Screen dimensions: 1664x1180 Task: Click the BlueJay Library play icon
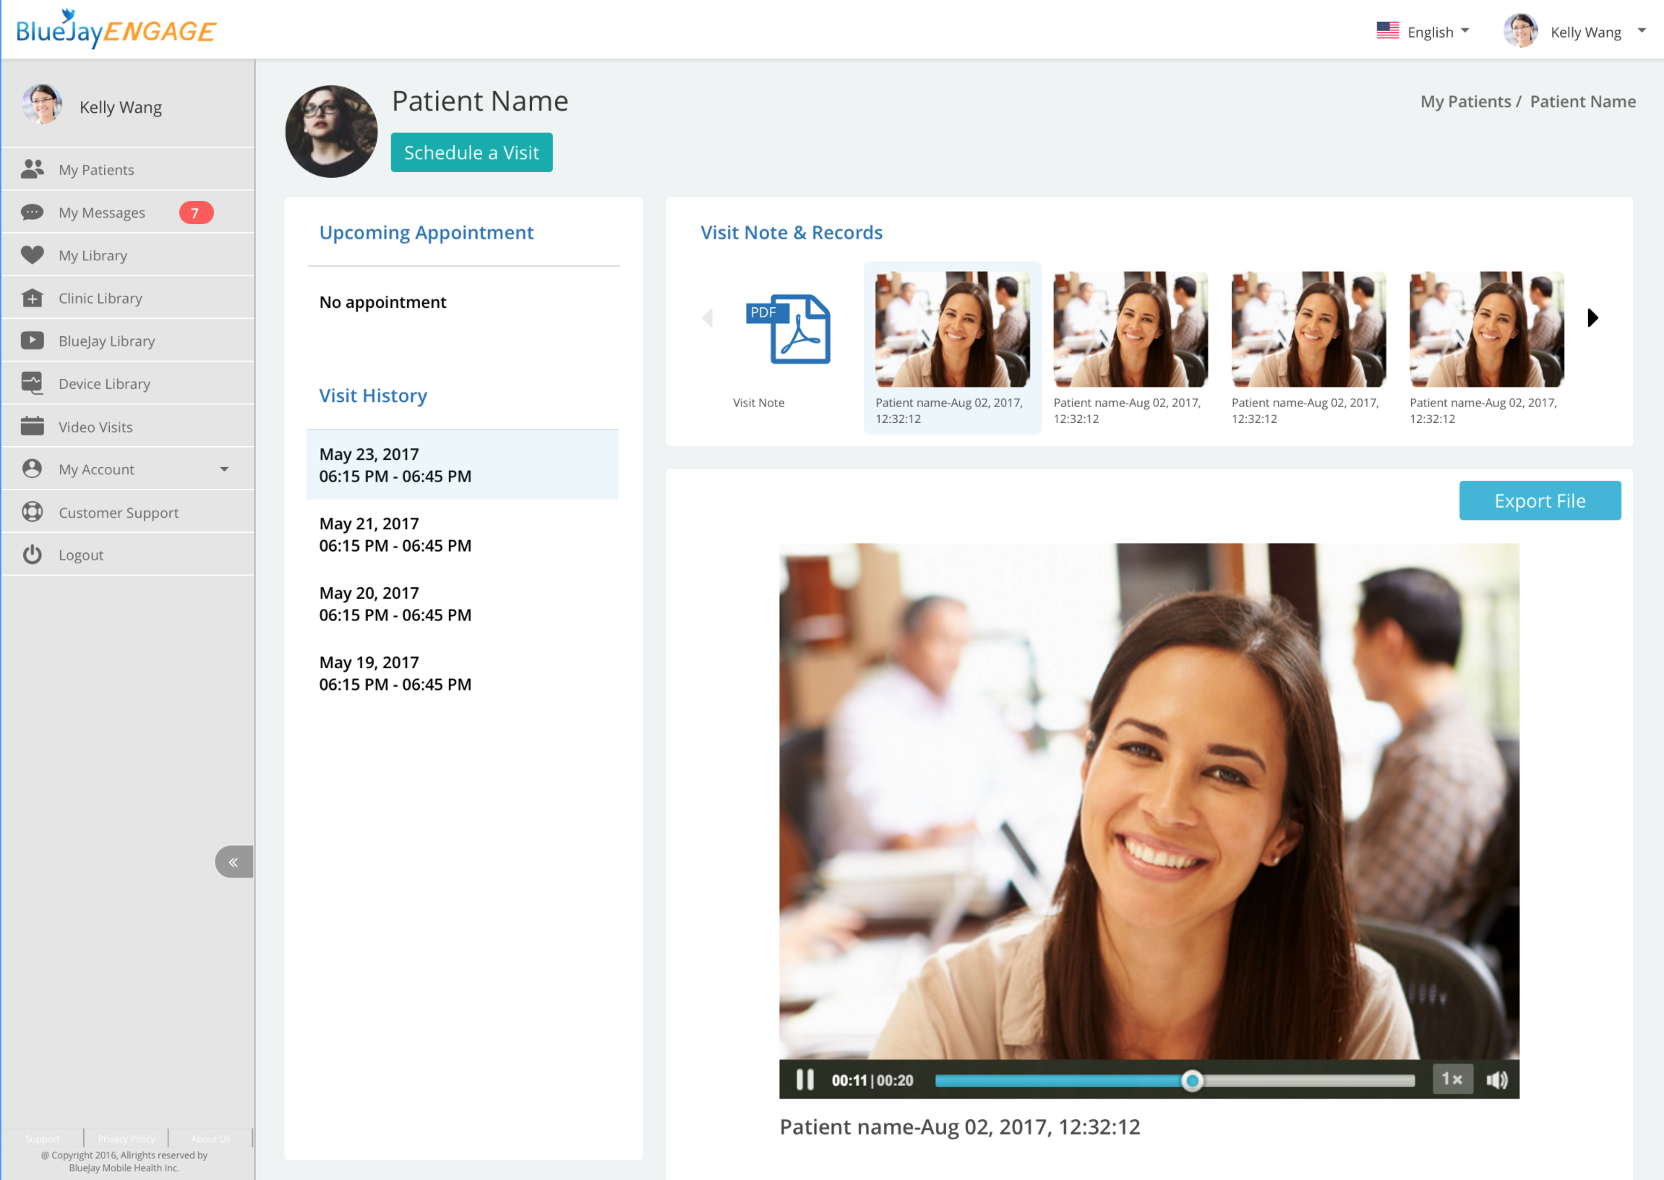click(32, 341)
